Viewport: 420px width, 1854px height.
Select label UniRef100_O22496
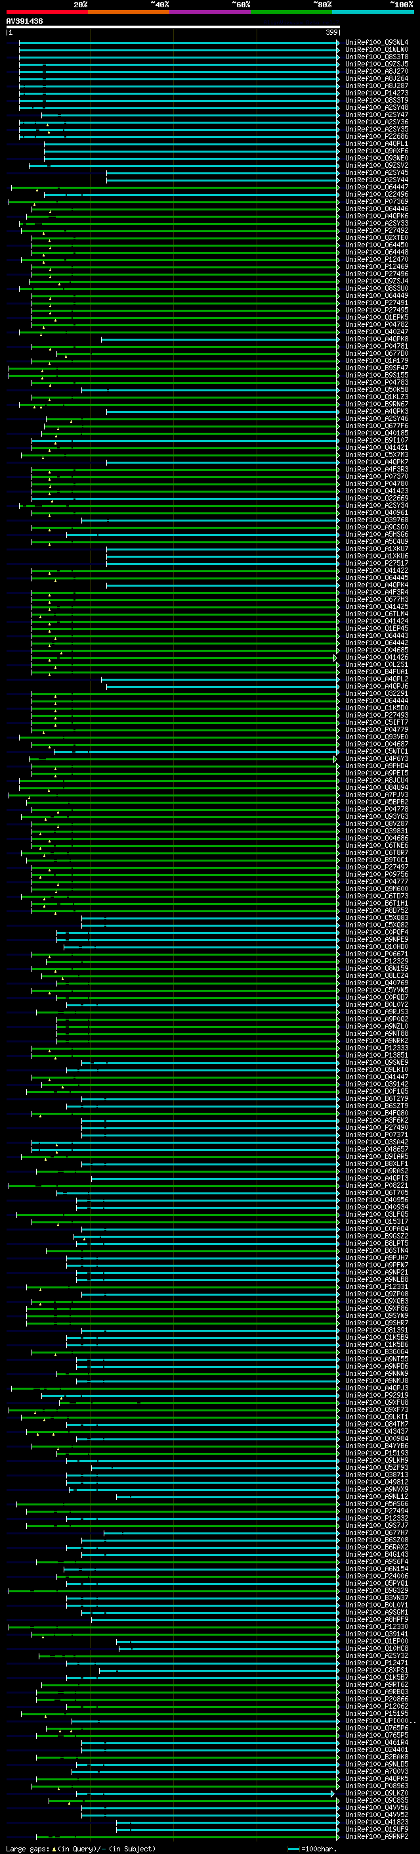[377, 194]
